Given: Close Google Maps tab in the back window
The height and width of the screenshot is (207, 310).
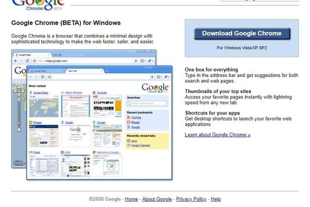Looking at the screenshot, I should (49, 55).
